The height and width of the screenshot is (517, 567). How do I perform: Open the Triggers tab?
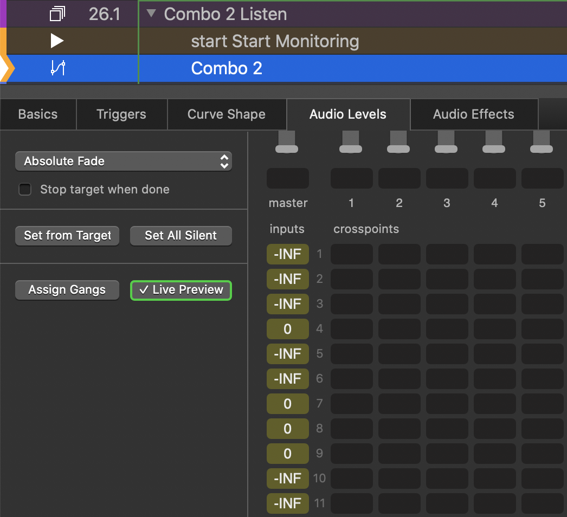(x=121, y=114)
